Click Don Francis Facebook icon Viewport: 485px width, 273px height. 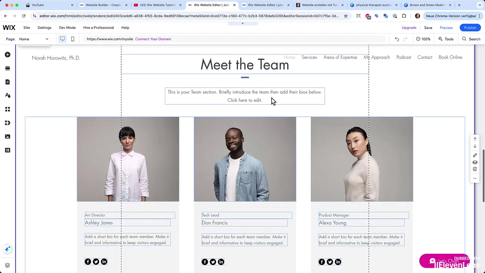(205, 262)
